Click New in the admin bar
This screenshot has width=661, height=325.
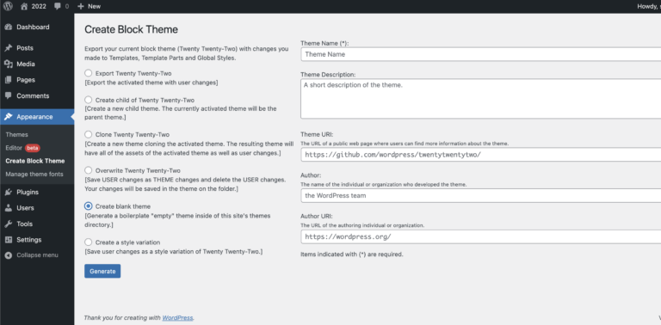click(94, 6)
